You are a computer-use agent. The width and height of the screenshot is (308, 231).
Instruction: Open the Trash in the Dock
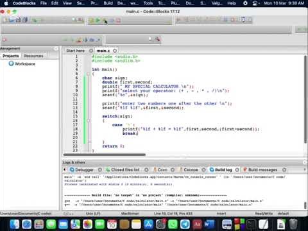294,225
